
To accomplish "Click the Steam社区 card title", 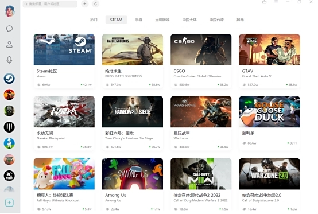I will tap(47, 71).
